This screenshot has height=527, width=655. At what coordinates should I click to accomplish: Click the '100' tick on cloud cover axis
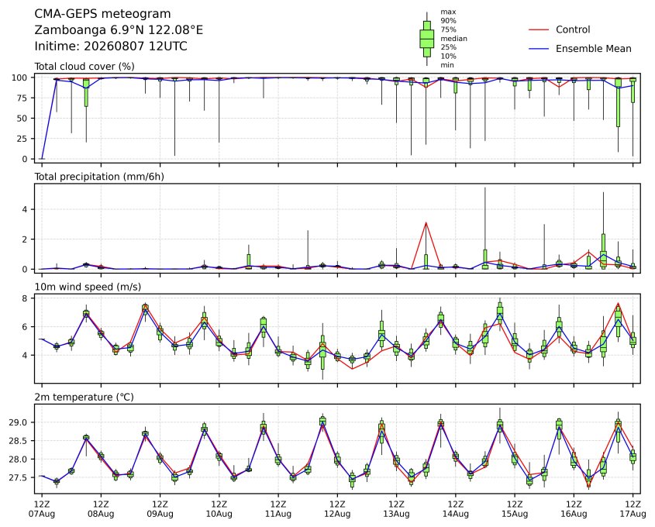point(19,77)
